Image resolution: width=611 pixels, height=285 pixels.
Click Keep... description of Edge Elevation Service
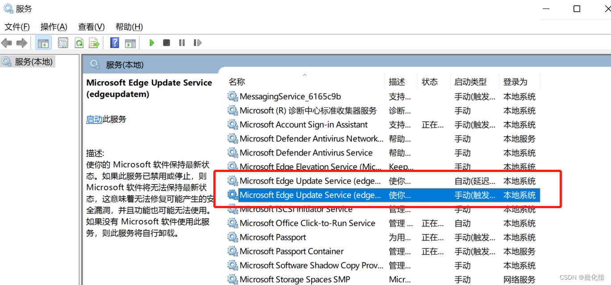(x=401, y=167)
